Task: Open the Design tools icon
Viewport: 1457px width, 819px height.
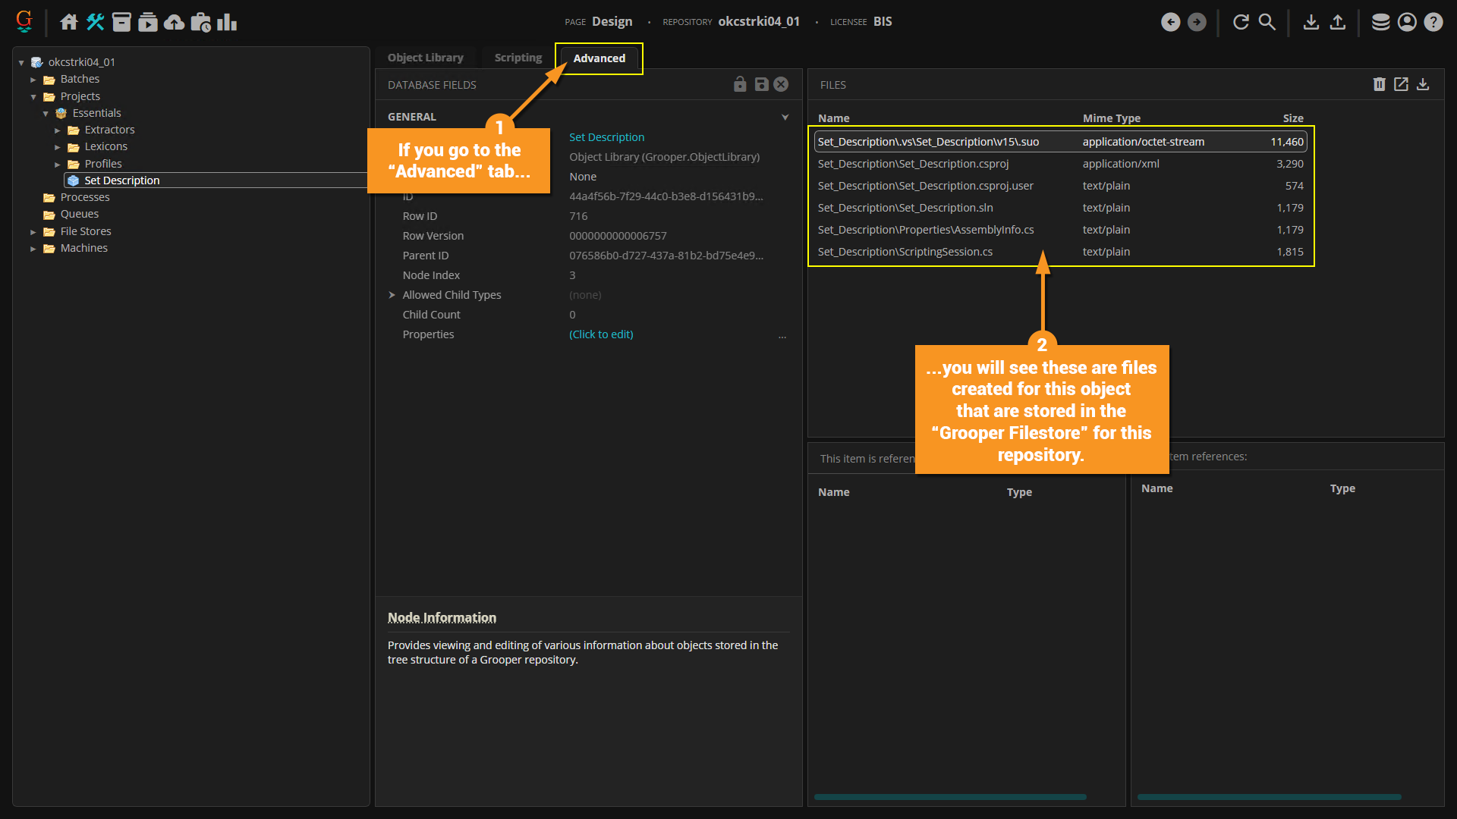Action: tap(95, 22)
